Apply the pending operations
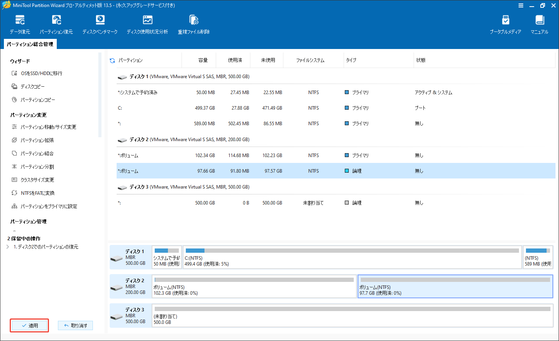Image resolution: width=559 pixels, height=341 pixels. [29, 325]
